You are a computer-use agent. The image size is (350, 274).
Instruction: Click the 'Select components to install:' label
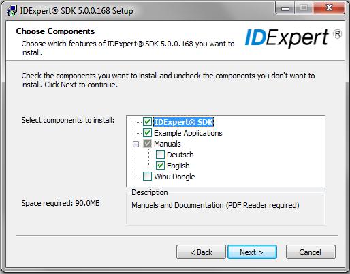tap(68, 120)
